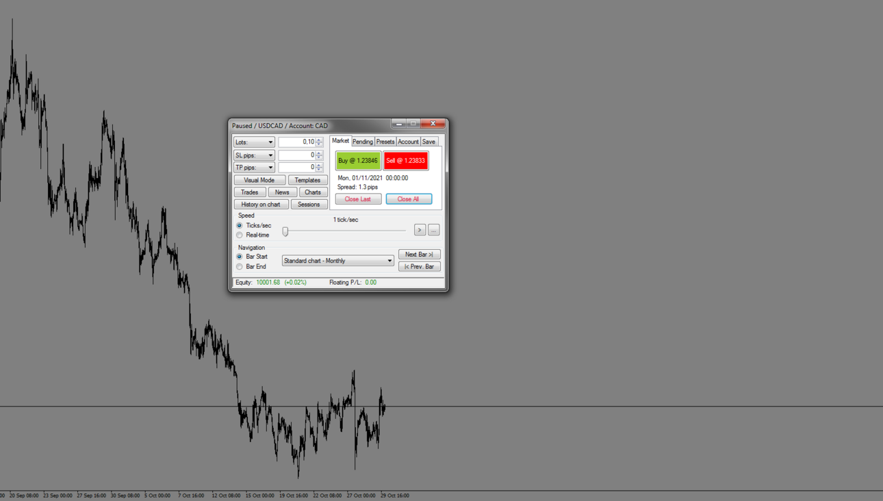Viewport: 883px width, 501px height.
Task: Switch to the Market tab
Action: coord(340,141)
